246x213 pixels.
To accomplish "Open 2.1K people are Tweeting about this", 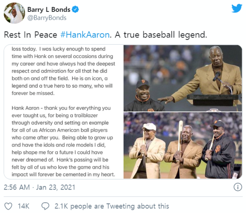I will coord(112,206).
